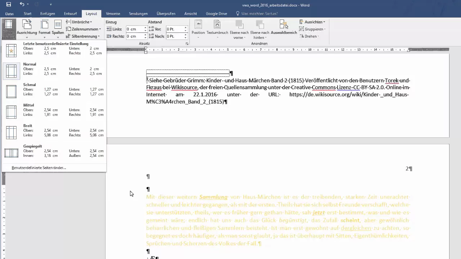The image size is (461, 259).
Task: Open the Gruppieren dropdown
Action: (x=312, y=29)
